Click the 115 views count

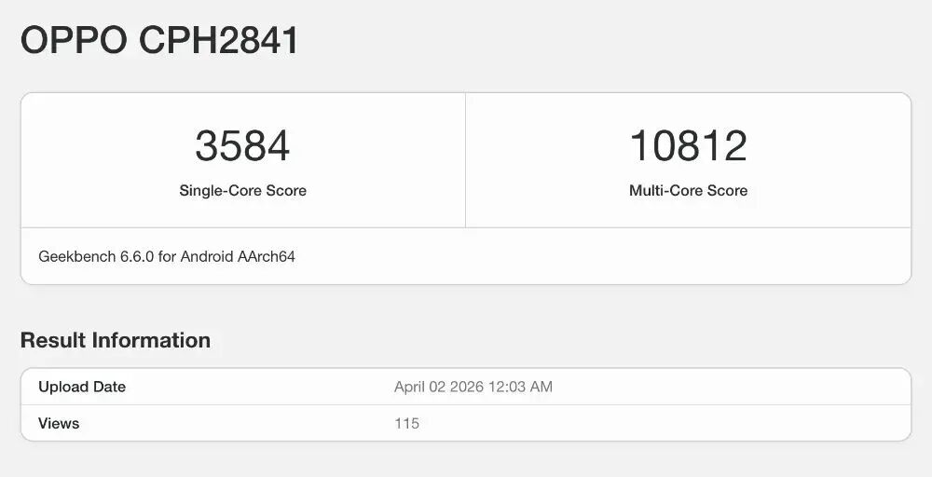[406, 424]
